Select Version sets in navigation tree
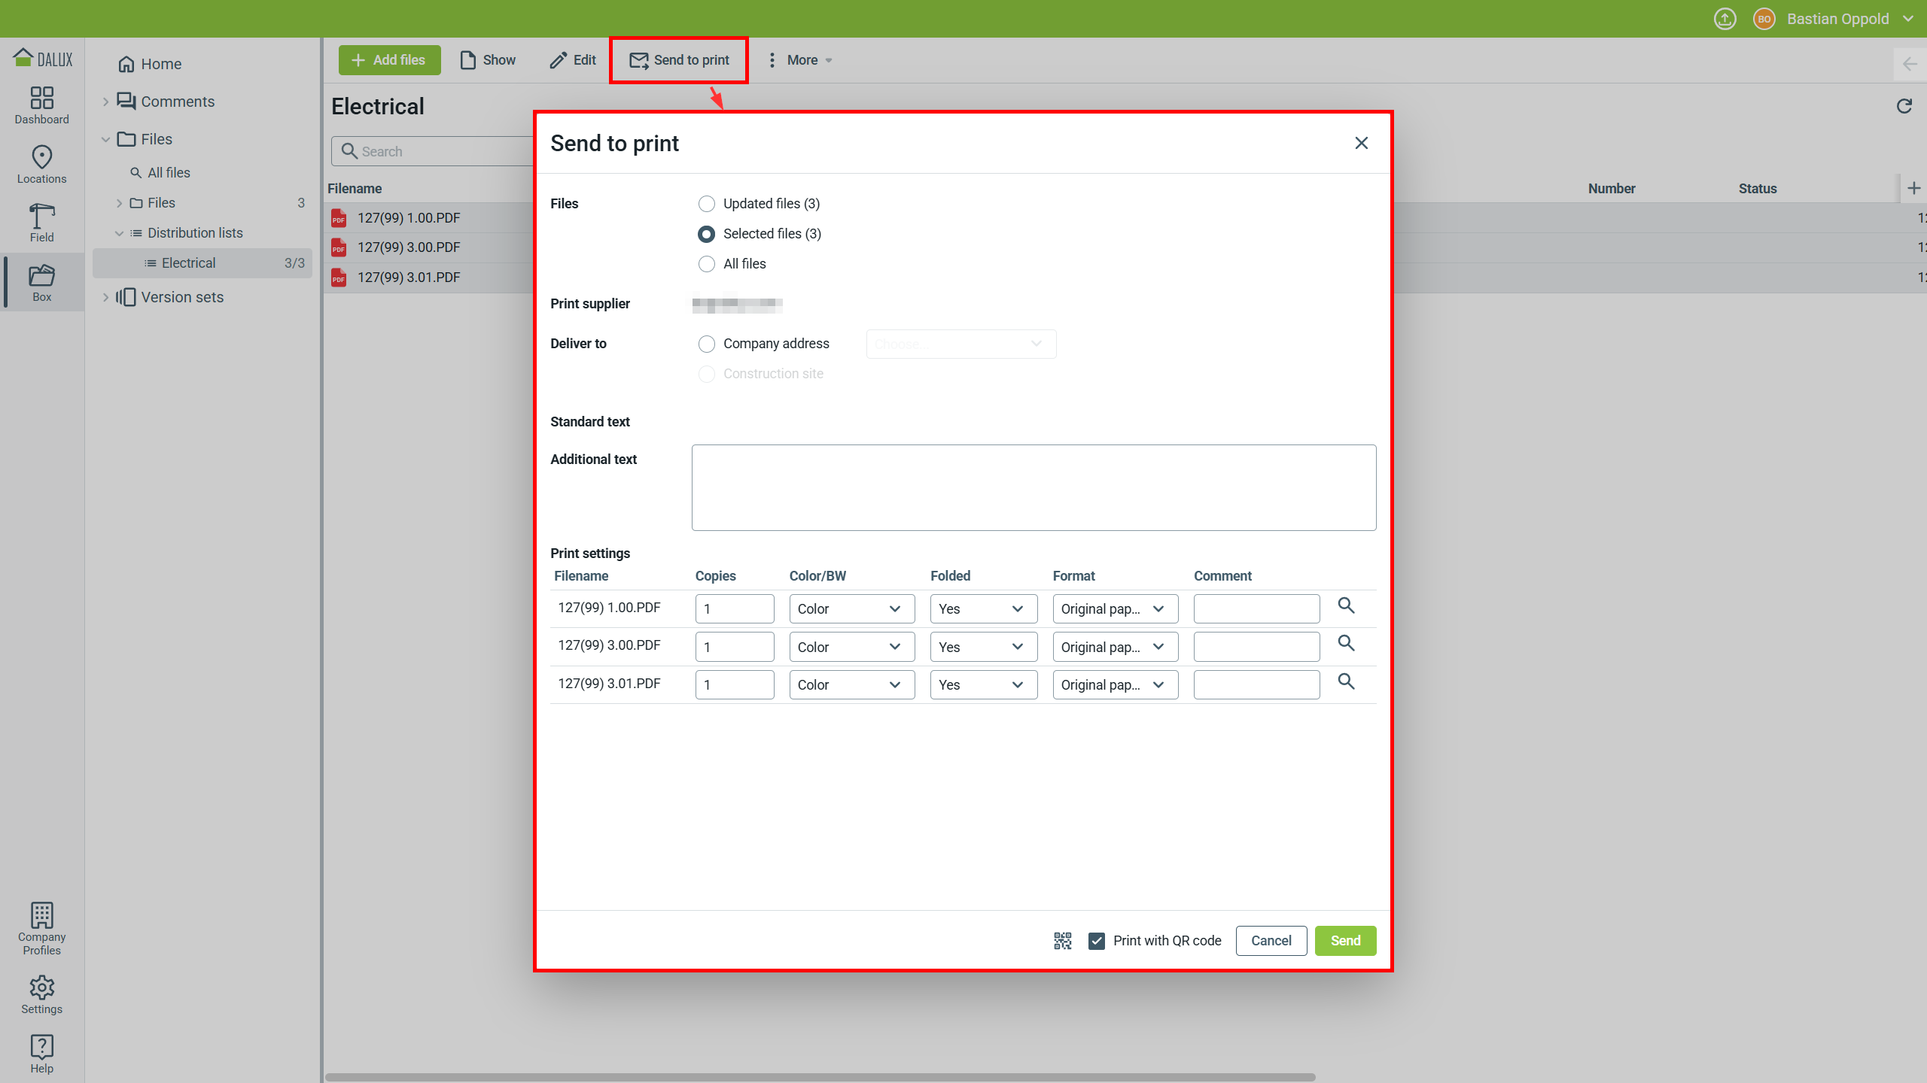This screenshot has width=1927, height=1083. point(182,297)
